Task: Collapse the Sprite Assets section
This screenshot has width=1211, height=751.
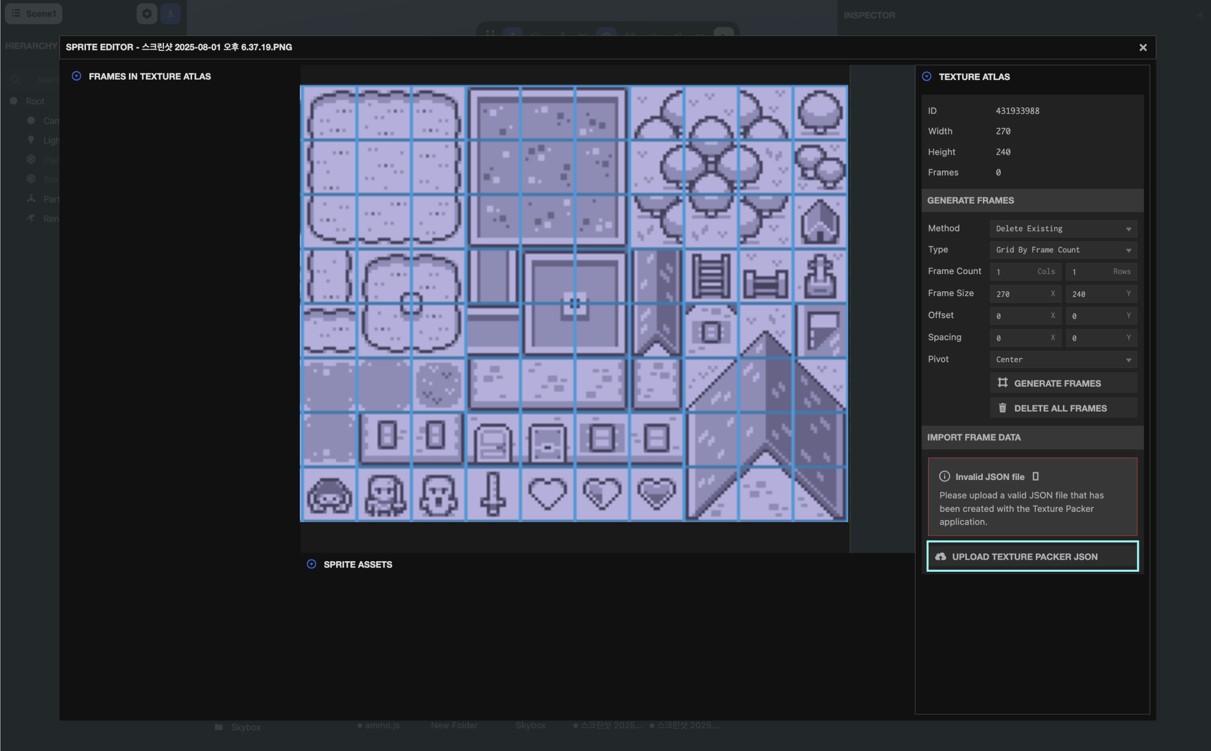Action: (312, 564)
